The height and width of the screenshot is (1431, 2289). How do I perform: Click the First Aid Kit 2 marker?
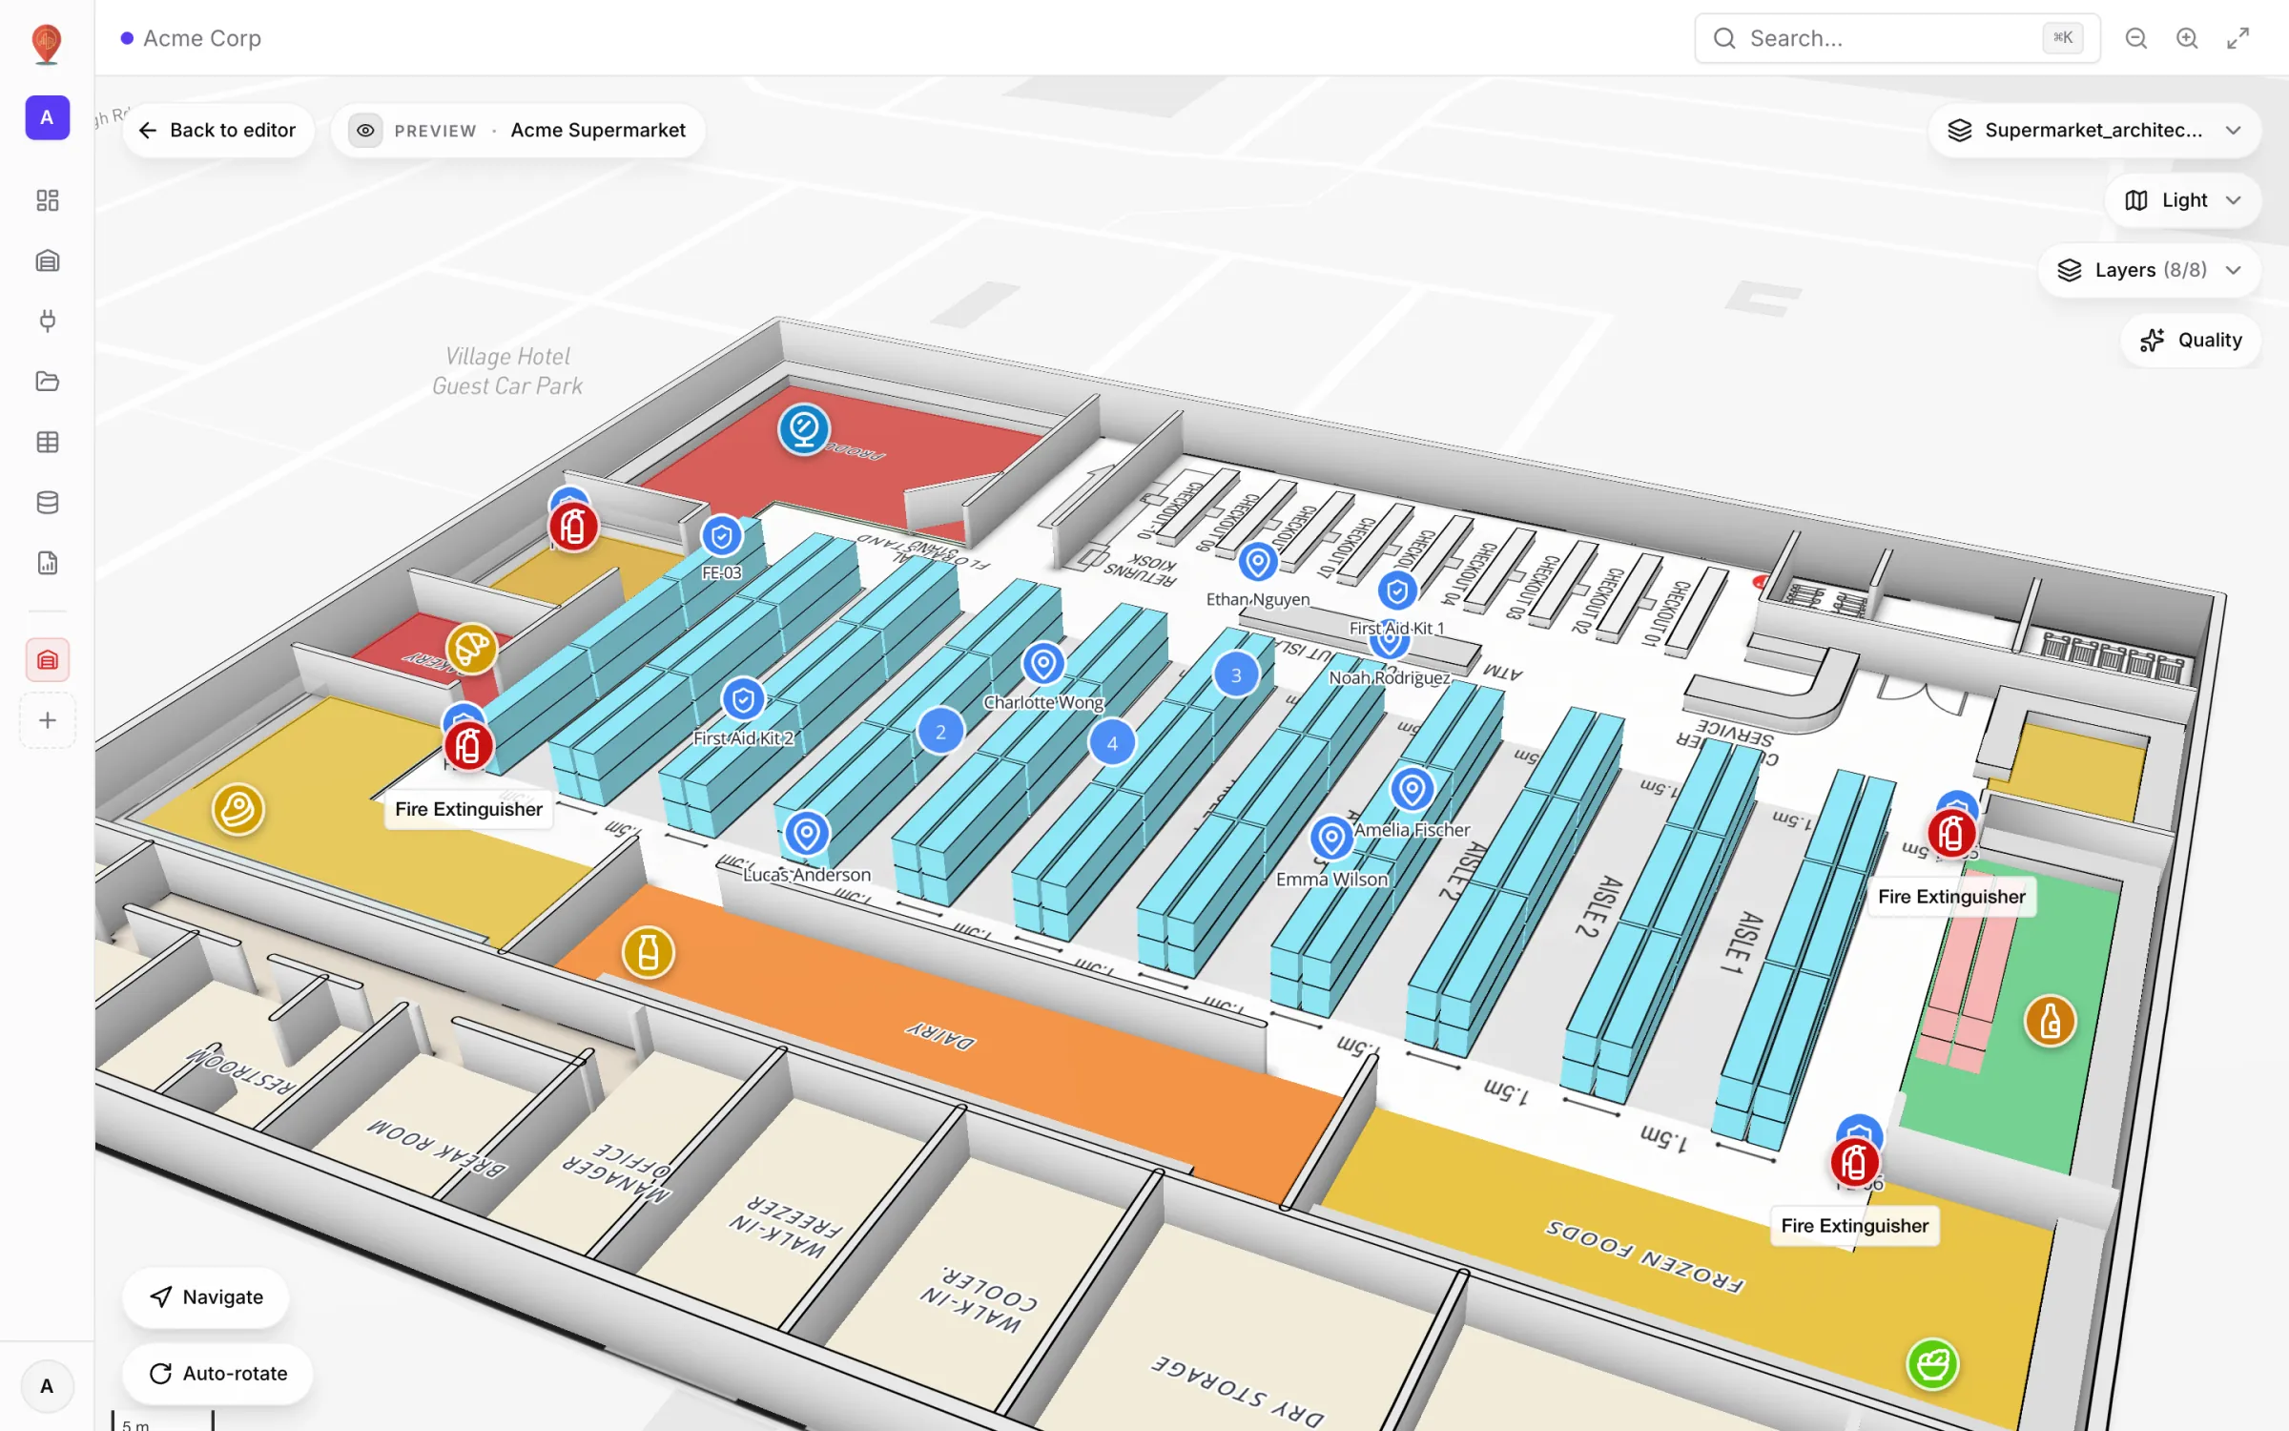click(743, 700)
